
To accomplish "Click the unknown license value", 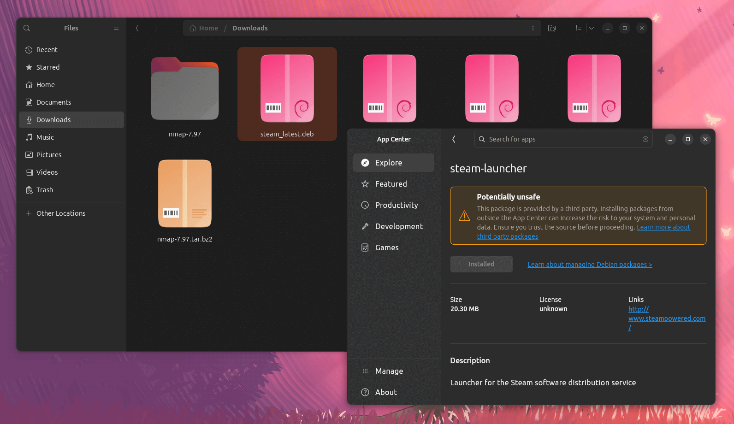I will pos(553,309).
